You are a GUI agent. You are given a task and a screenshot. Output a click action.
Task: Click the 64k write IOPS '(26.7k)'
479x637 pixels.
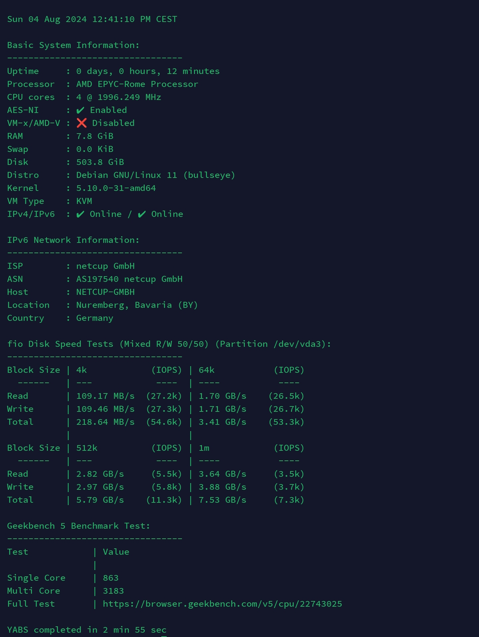tap(287, 409)
